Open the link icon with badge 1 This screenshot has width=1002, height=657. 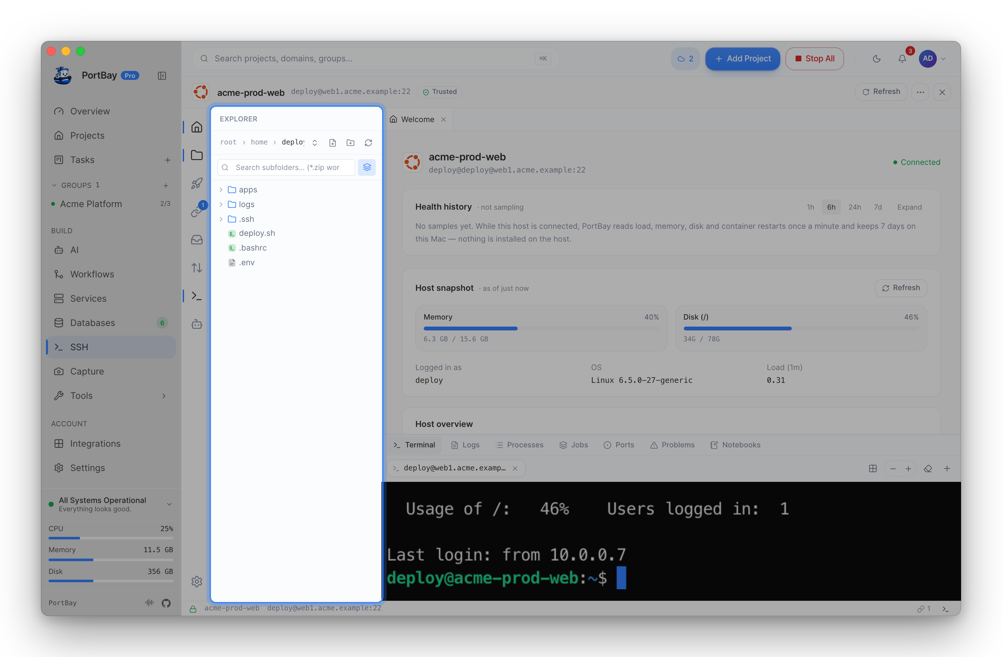coord(197,212)
